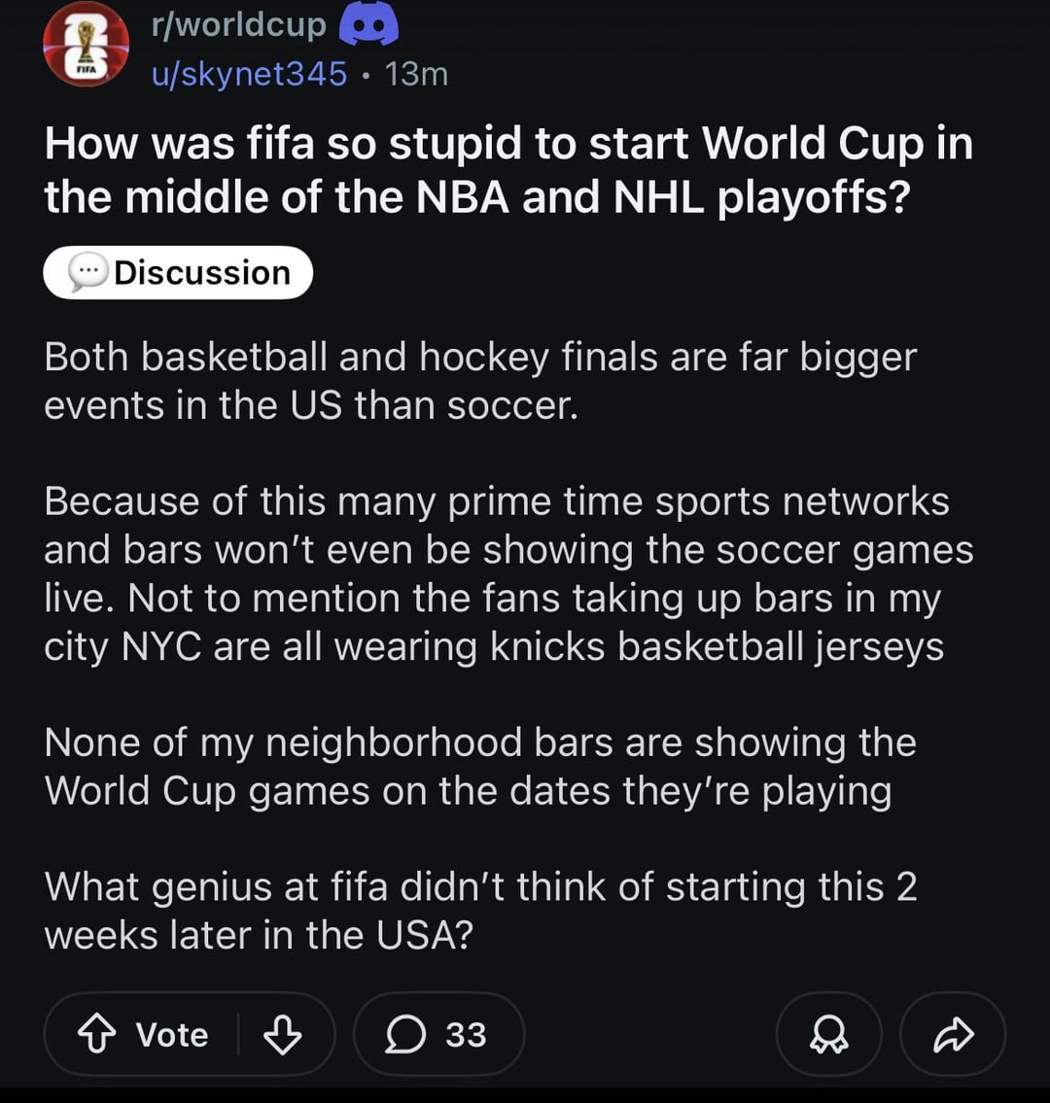This screenshot has height=1103, width=1050.
Task: Share the post using the arrow icon
Action: click(954, 1035)
